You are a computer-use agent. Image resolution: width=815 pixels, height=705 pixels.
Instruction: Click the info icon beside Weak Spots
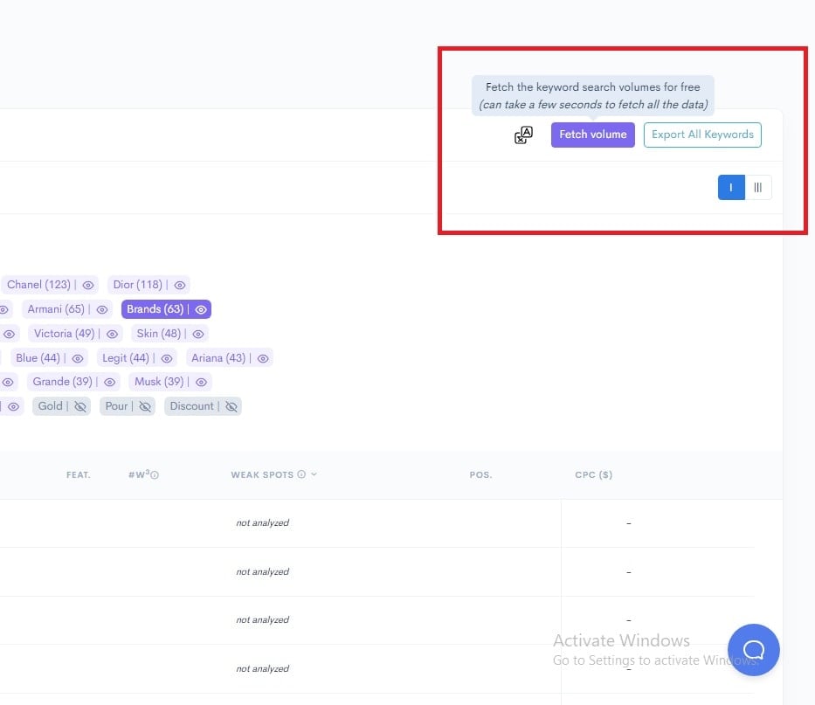(x=301, y=474)
